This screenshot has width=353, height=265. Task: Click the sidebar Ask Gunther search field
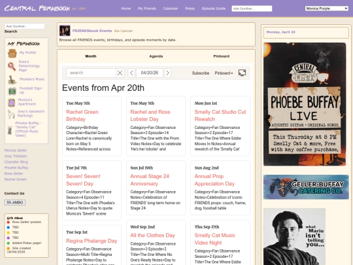tap(25, 26)
